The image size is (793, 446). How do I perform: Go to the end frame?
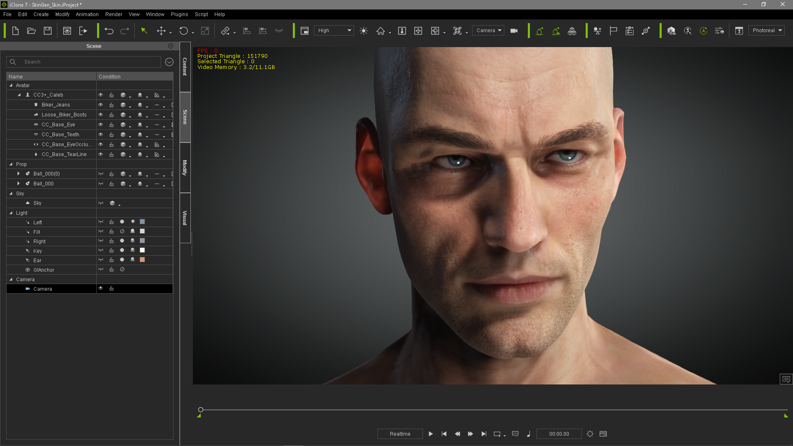pos(484,434)
